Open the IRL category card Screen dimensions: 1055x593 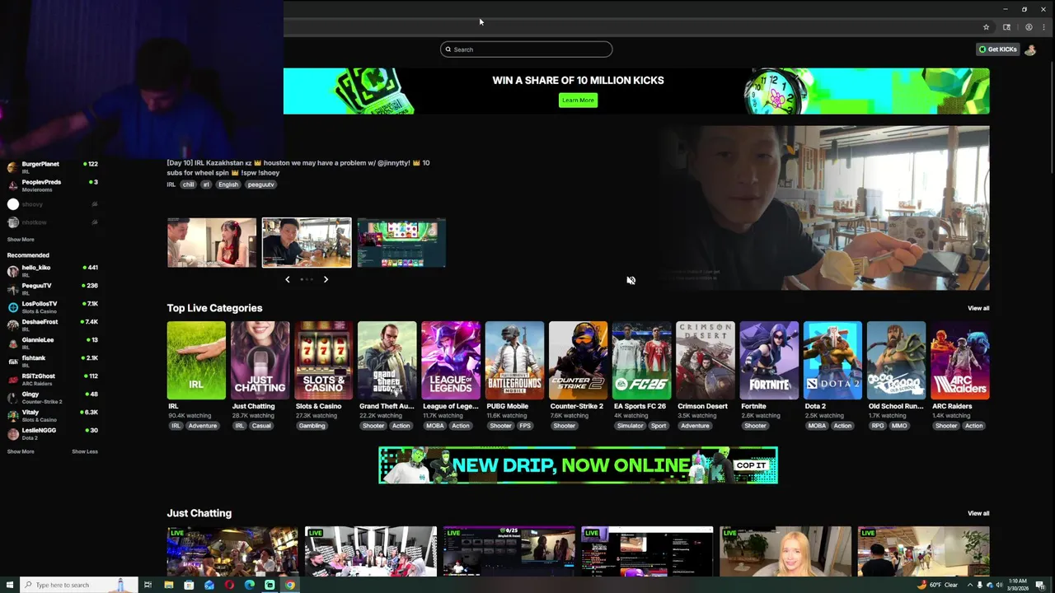pyautogui.click(x=196, y=361)
